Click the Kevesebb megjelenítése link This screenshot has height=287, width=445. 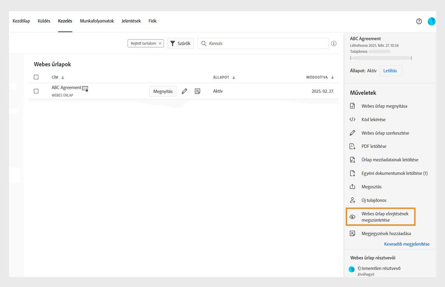[x=406, y=244]
